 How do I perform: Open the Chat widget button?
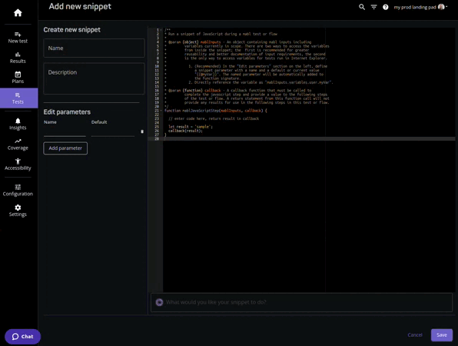(x=22, y=337)
